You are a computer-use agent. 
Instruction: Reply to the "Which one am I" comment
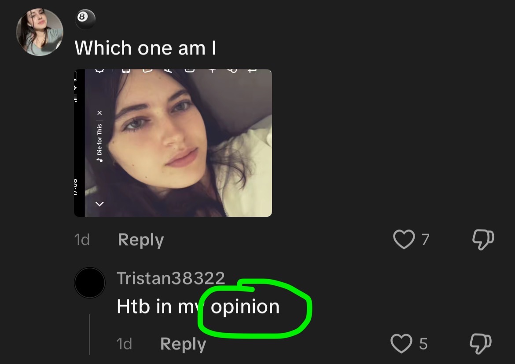[x=141, y=240]
